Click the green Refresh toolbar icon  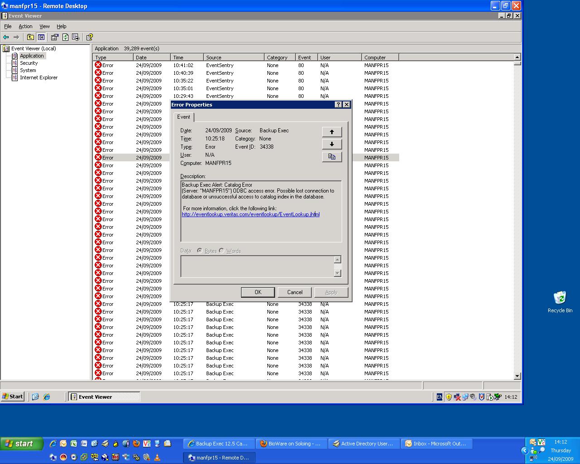click(x=65, y=37)
